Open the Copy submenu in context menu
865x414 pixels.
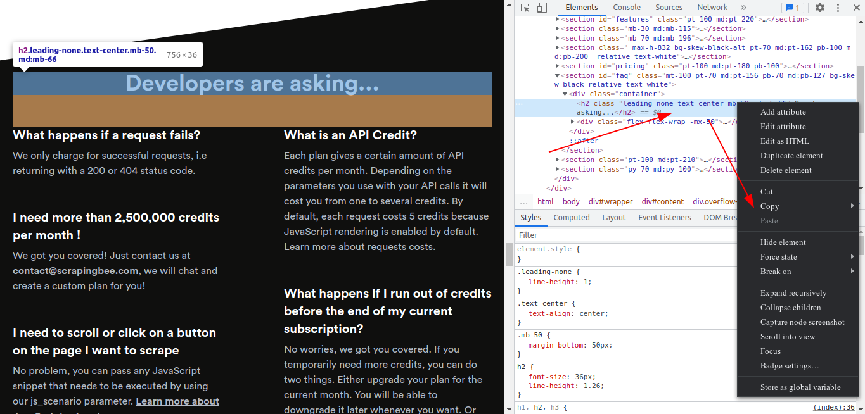pyautogui.click(x=769, y=206)
